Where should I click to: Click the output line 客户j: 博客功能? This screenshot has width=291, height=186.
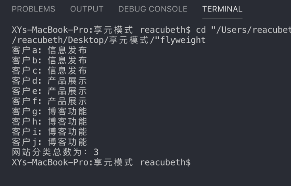click(x=49, y=142)
